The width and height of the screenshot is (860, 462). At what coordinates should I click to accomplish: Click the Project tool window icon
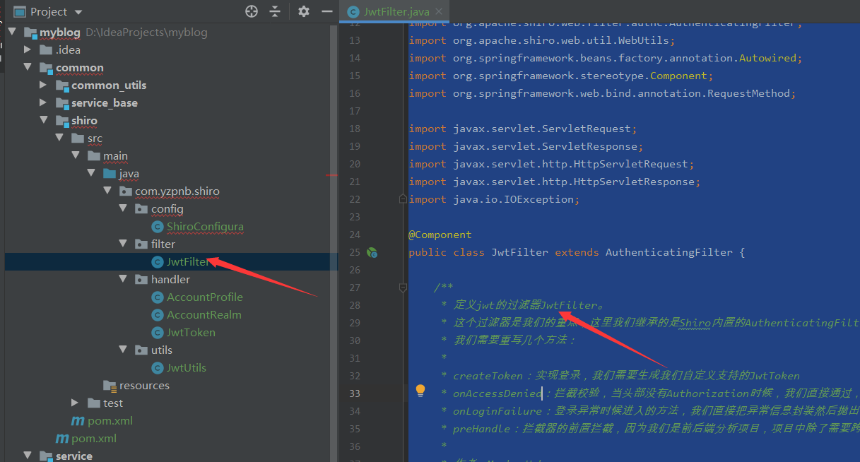point(19,11)
